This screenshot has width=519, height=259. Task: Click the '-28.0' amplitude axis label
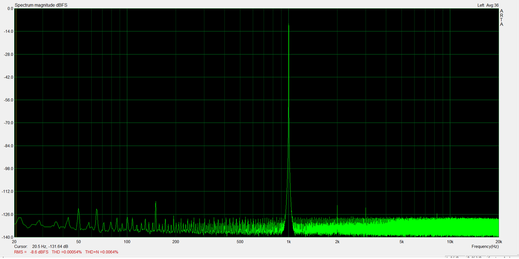(8, 54)
